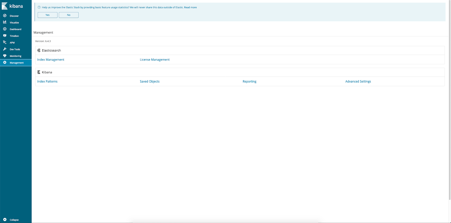Select the APM navigation label
451x223 pixels.
[12, 43]
